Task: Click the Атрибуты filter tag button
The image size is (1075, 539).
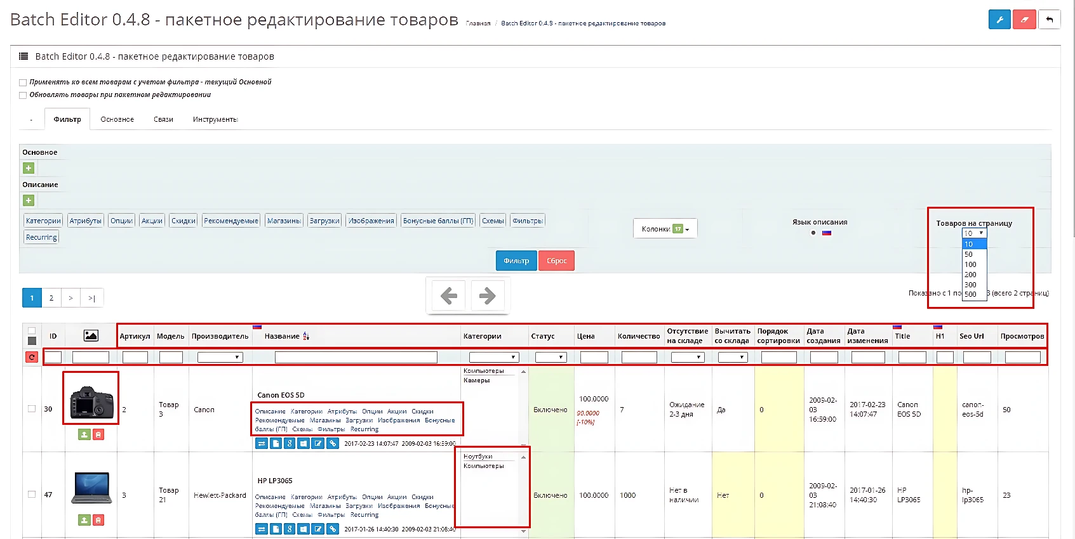Action: tap(85, 221)
